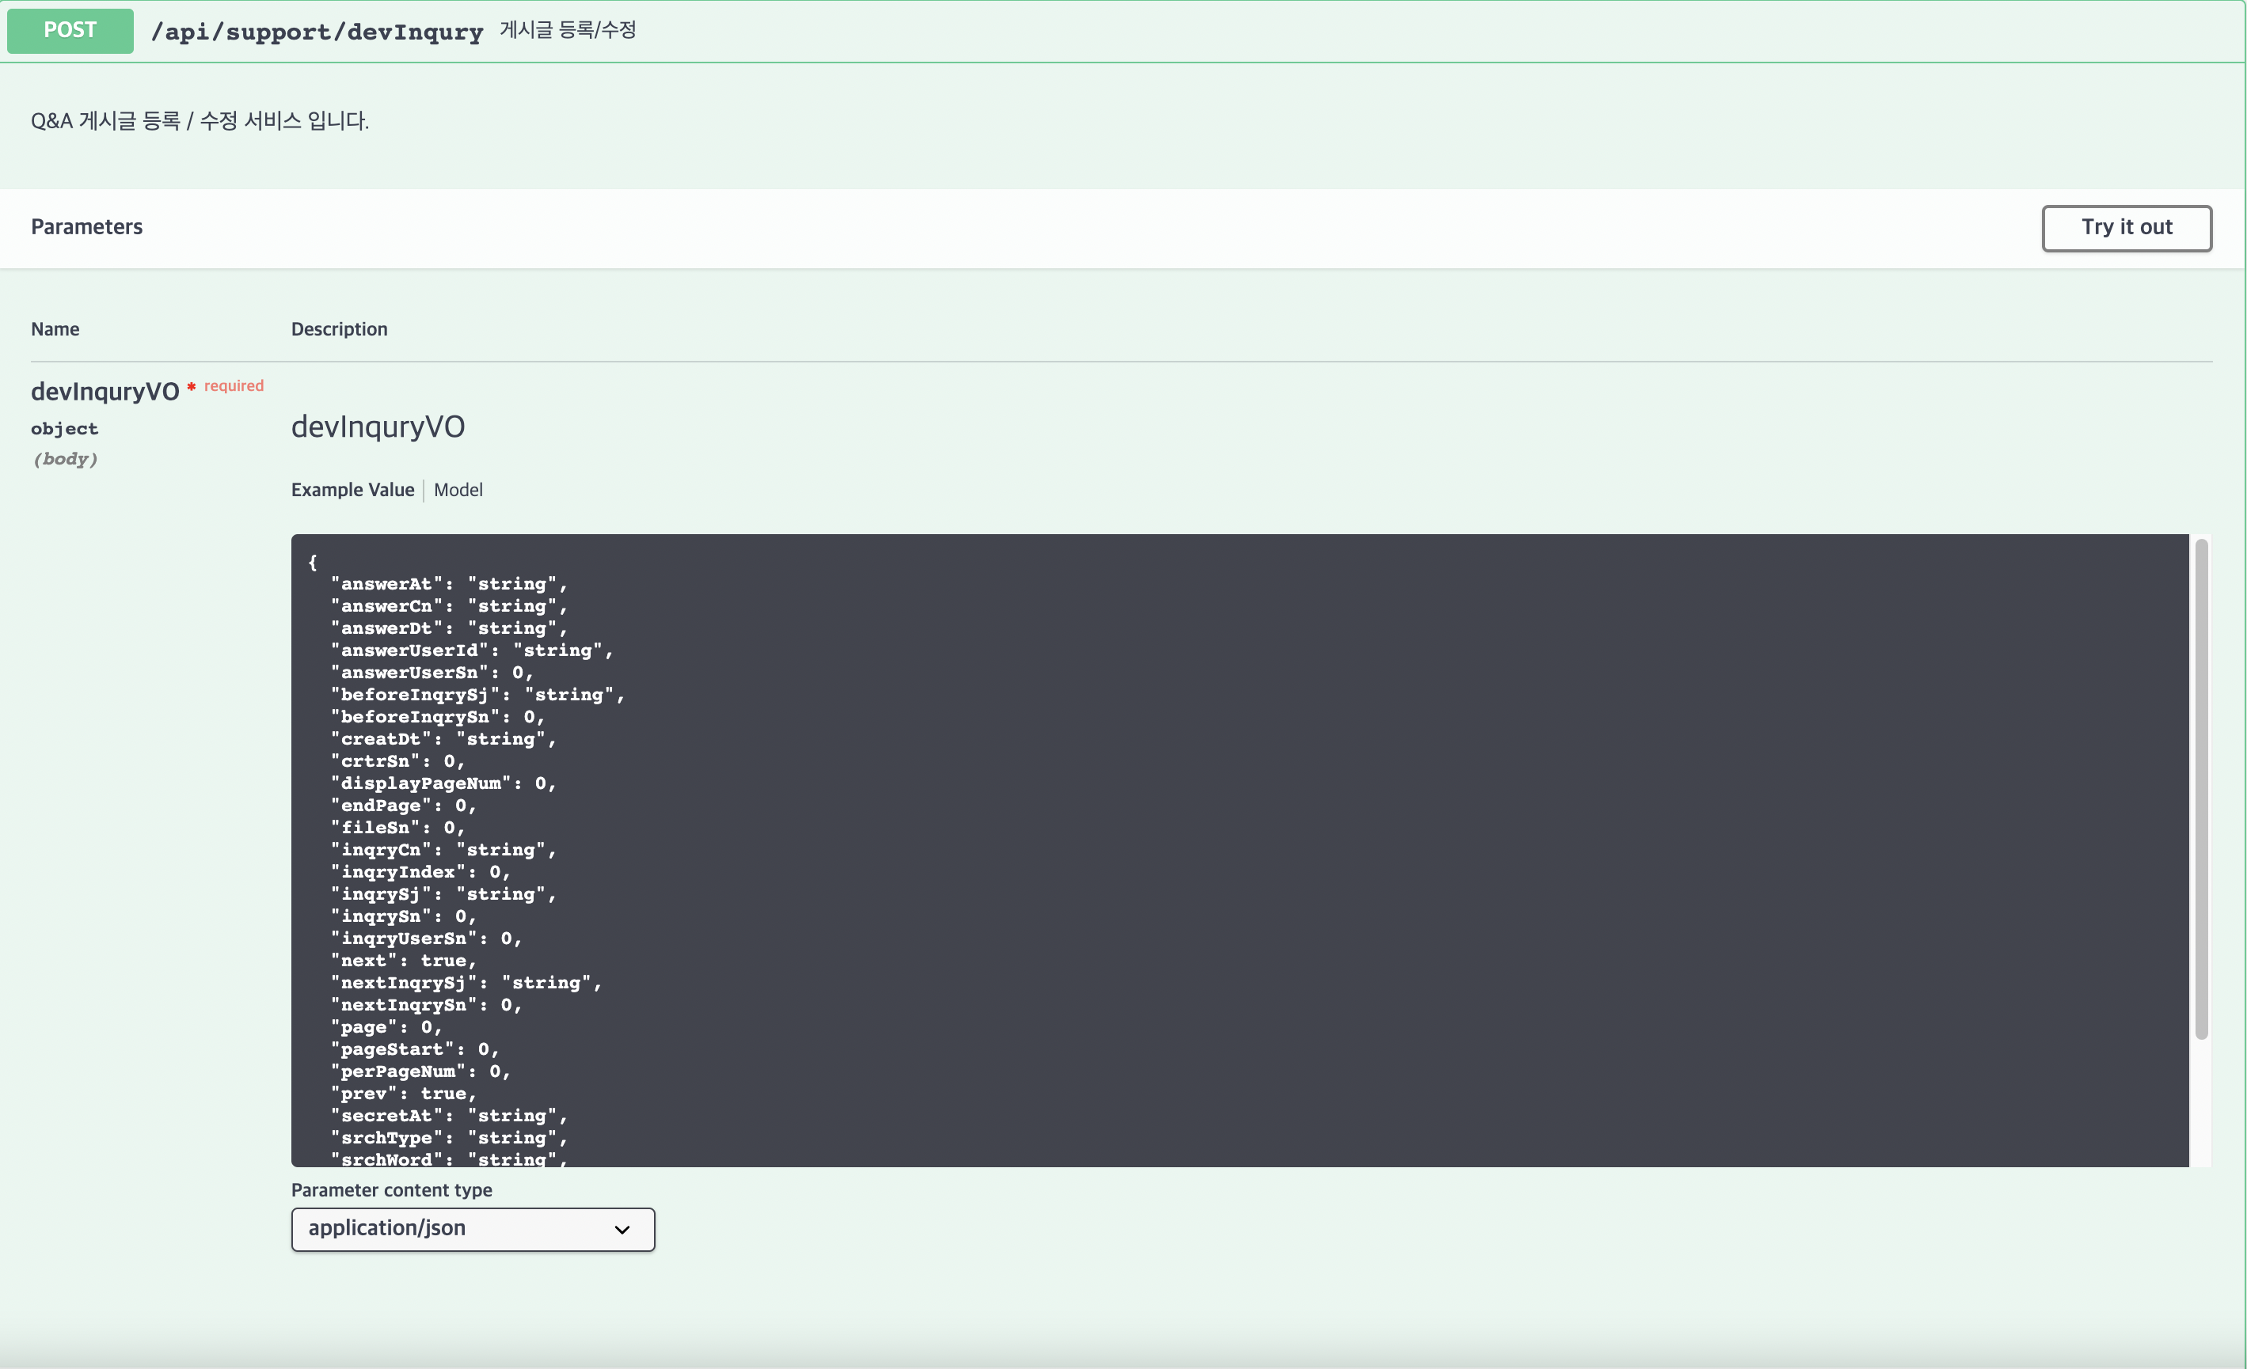The image size is (2247, 1369).
Task: Click the Parameters section header
Action: coord(86,227)
